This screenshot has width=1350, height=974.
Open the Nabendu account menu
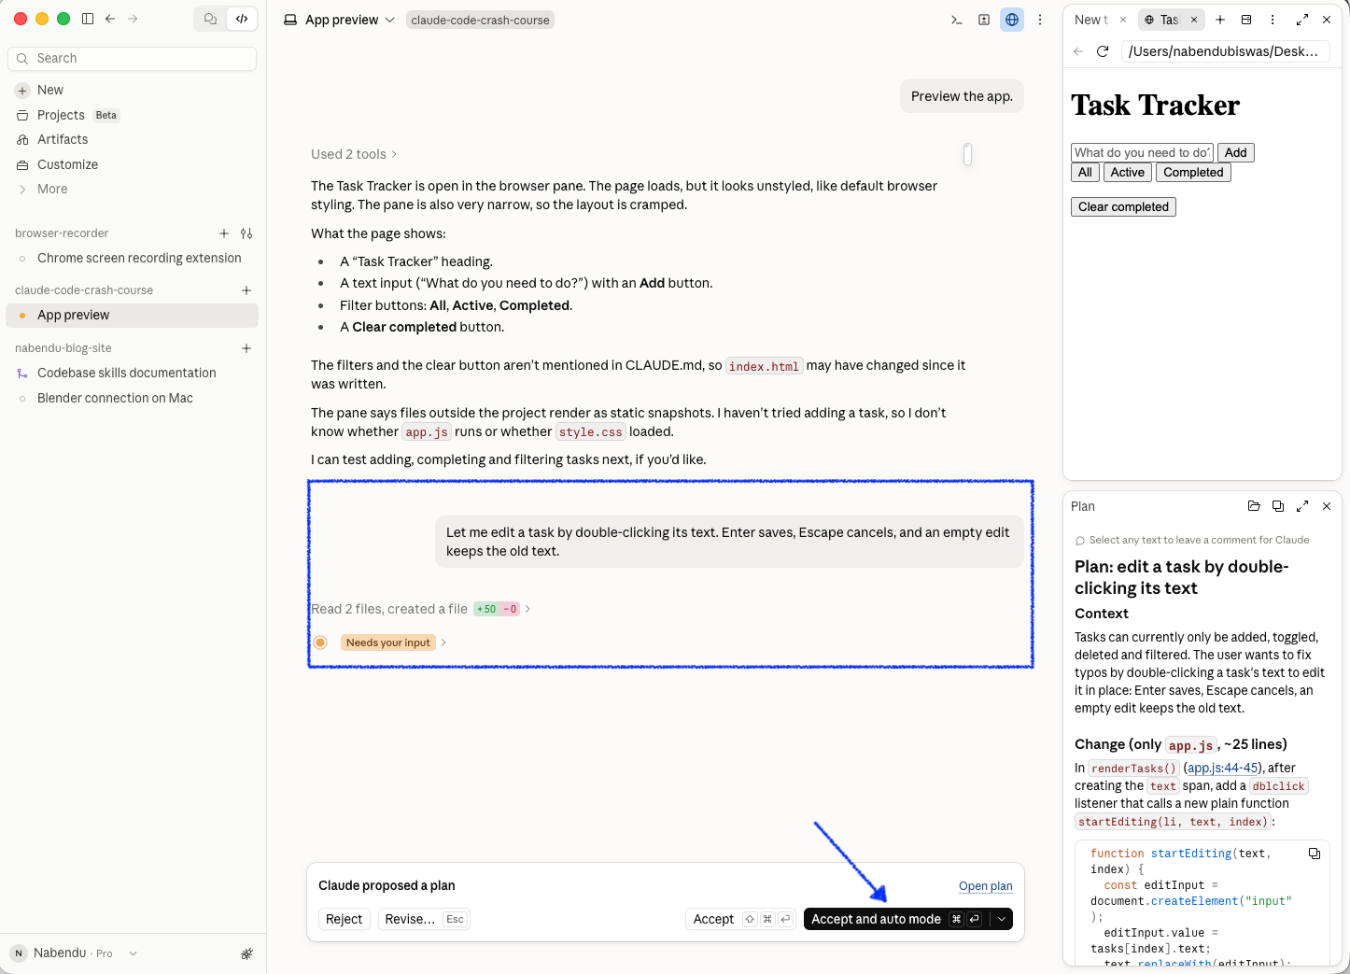pos(74,953)
